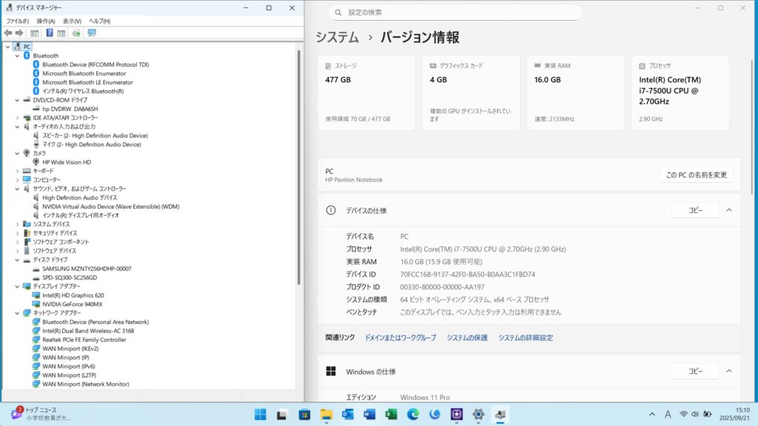Click システム in the breadcrumb header
The width and height of the screenshot is (758, 426).
click(x=337, y=37)
